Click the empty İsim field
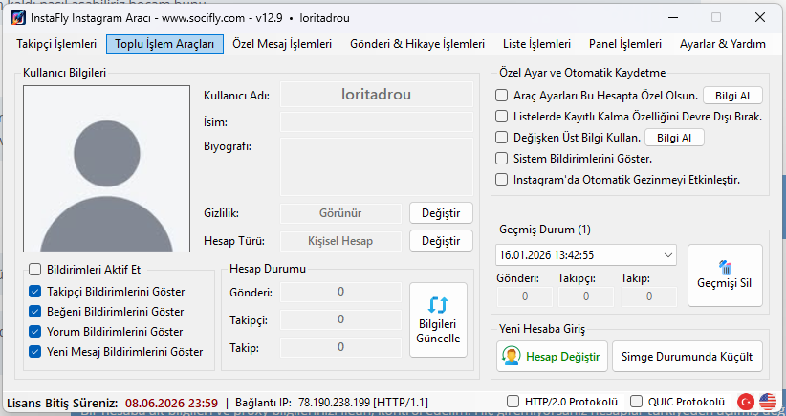The image size is (786, 416). [377, 121]
